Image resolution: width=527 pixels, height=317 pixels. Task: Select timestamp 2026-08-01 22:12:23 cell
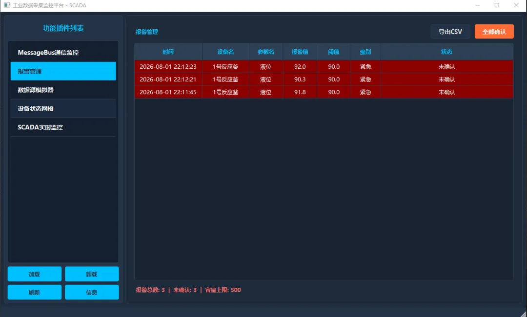(168, 66)
